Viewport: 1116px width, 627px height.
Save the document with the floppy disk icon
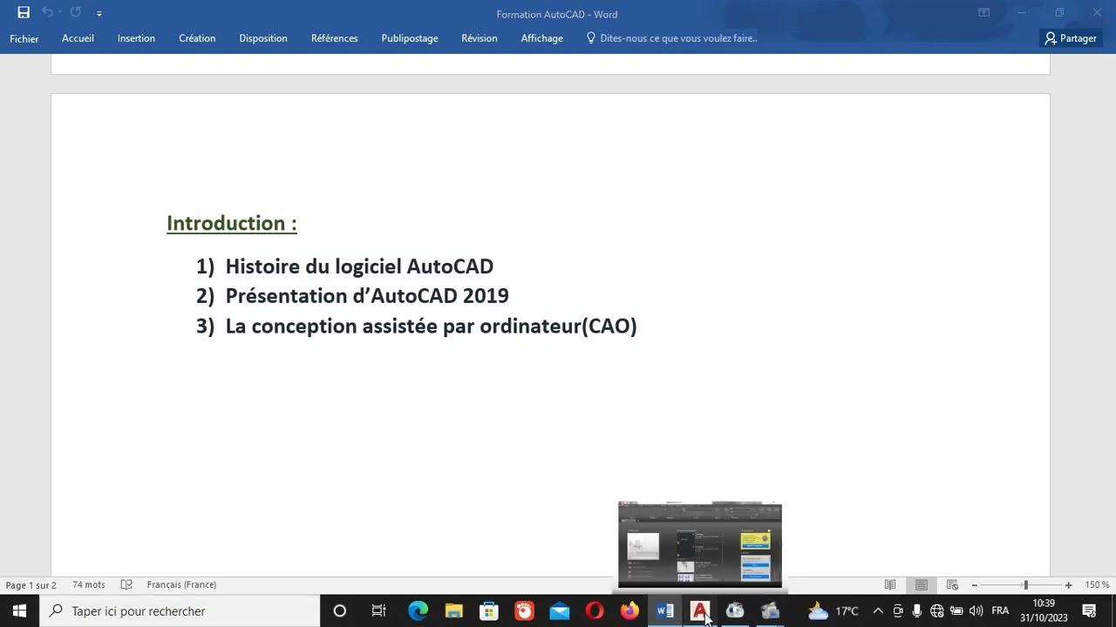point(24,13)
